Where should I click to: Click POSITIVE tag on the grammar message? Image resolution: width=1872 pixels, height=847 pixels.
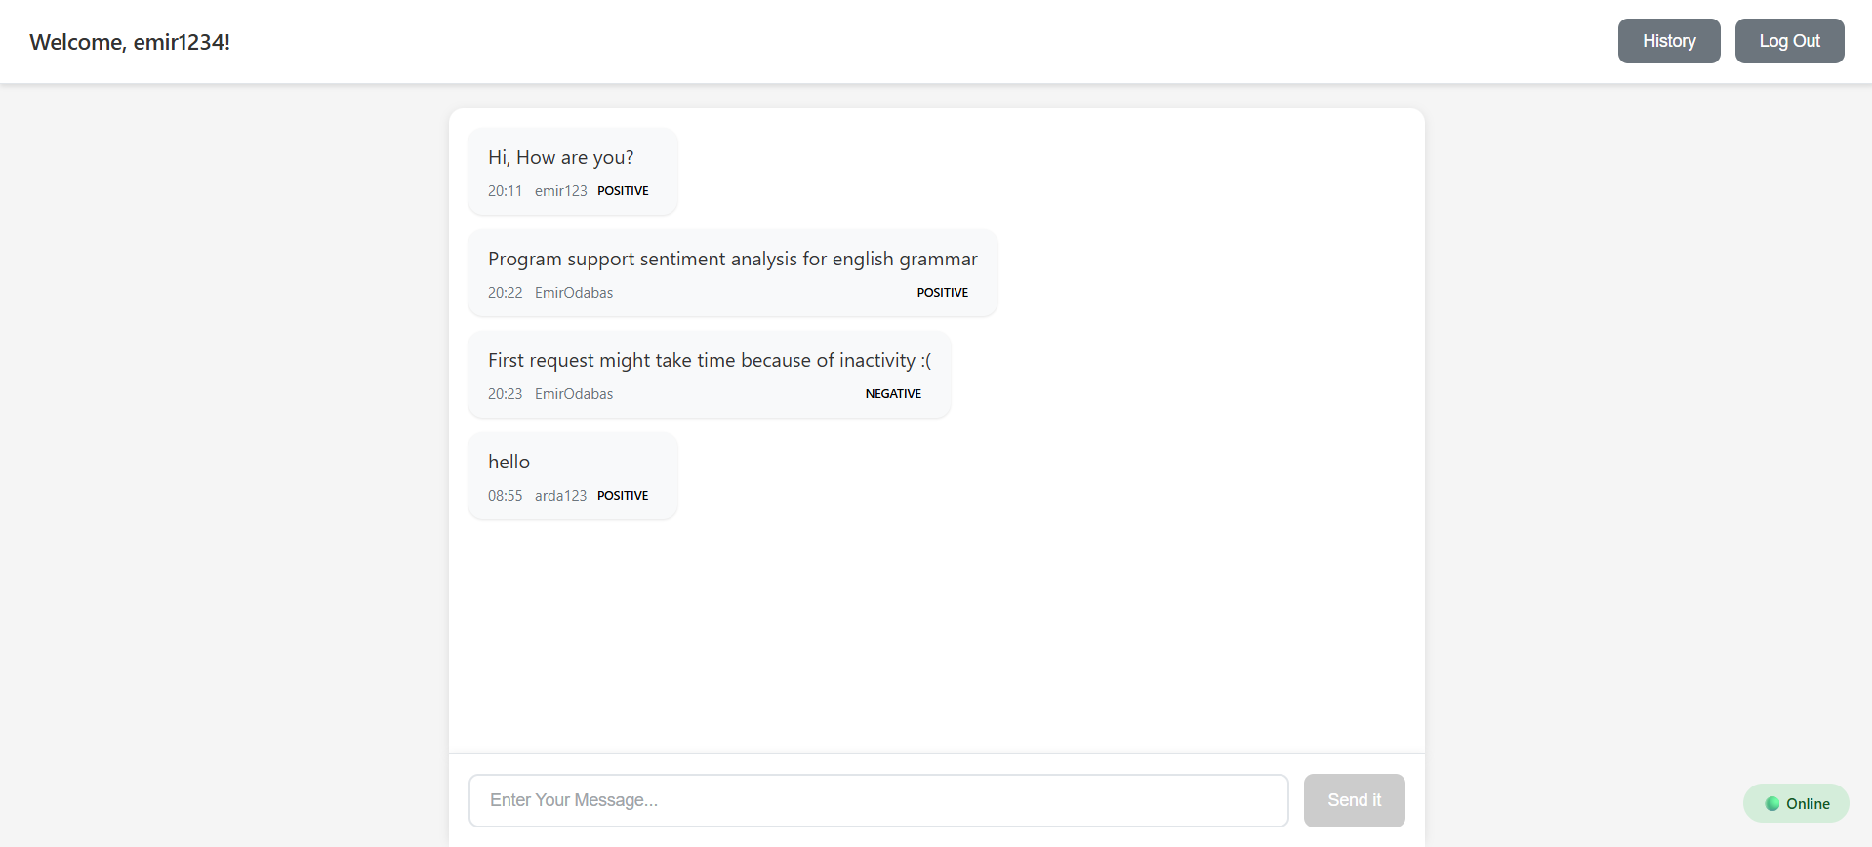coord(942,293)
